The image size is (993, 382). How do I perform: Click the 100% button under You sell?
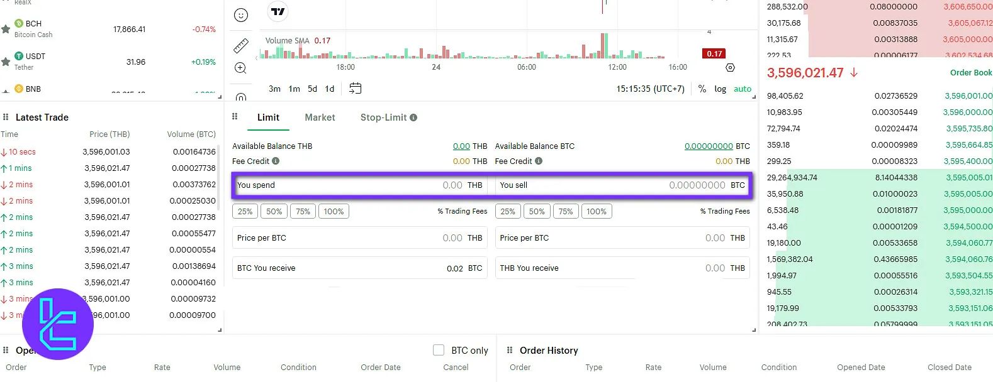coord(597,212)
